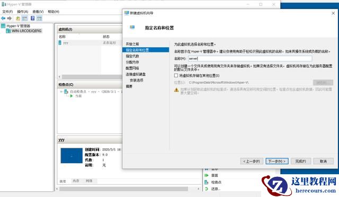
Task: Select 开始之前 wizard step
Action: [x=132, y=44]
